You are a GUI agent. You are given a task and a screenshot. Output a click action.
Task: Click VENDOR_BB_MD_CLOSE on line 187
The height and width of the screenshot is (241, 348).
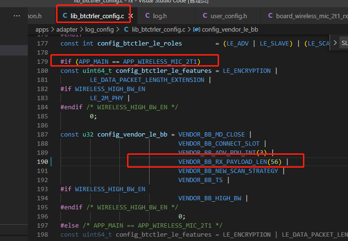click(211, 135)
